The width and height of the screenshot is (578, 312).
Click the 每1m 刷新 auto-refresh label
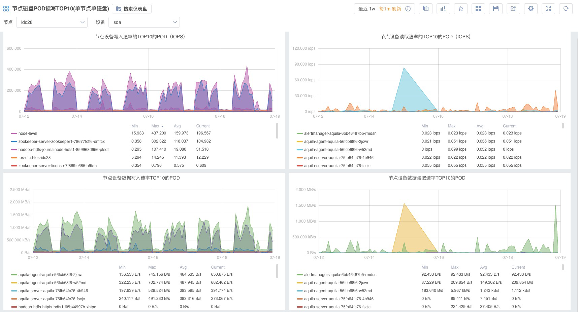[x=390, y=9]
